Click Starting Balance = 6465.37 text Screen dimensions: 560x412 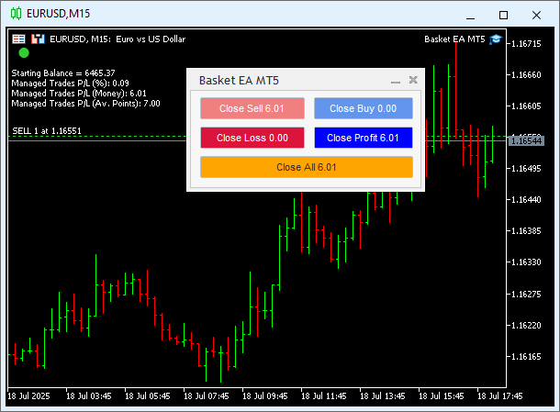click(63, 73)
